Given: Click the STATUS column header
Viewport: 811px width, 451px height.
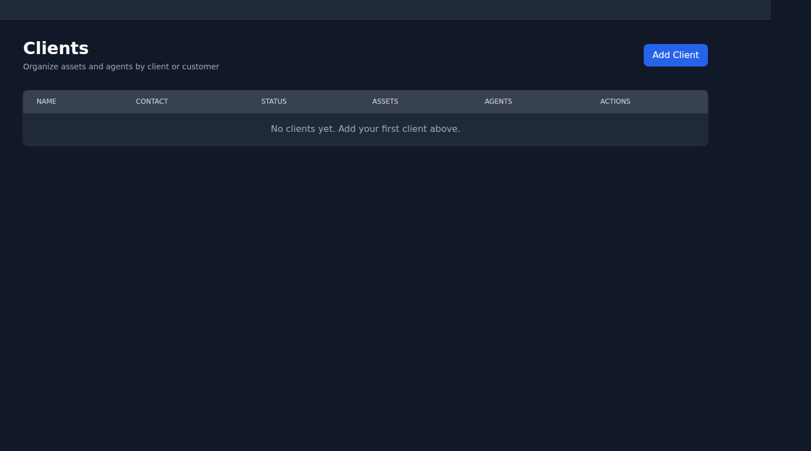Looking at the screenshot, I should [274, 101].
